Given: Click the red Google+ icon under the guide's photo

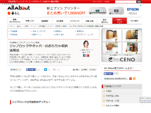Looking at the screenshot, I should coord(88,55).
